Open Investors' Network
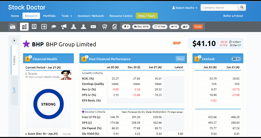Screen dimensions: 261x138 pyautogui.click(x=91, y=16)
